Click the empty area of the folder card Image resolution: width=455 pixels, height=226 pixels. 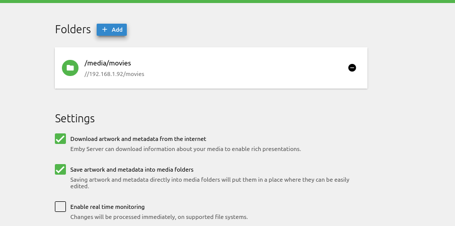(x=242, y=68)
